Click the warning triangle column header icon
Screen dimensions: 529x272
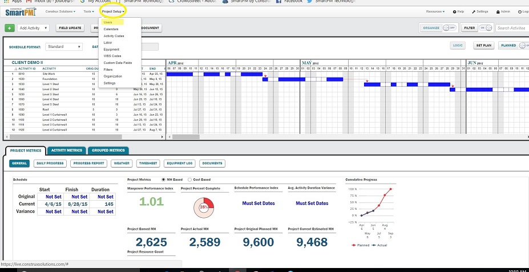click(15, 69)
